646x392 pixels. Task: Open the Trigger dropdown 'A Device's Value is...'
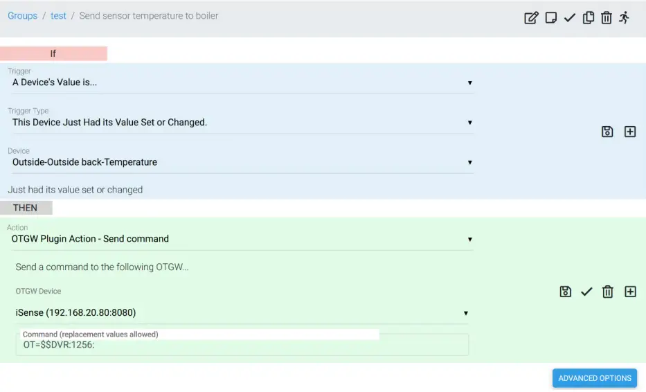(242, 82)
